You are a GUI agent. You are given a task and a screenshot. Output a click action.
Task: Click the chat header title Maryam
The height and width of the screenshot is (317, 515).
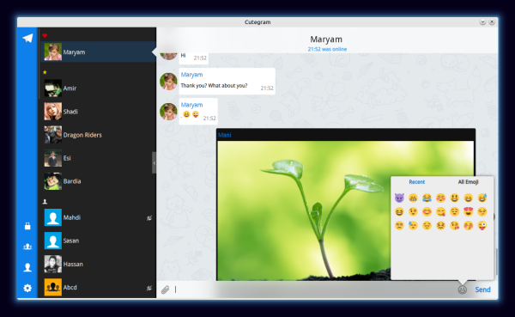[326, 40]
